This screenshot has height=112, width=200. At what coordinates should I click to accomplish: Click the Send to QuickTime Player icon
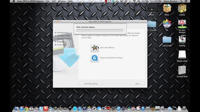[x=94, y=58]
